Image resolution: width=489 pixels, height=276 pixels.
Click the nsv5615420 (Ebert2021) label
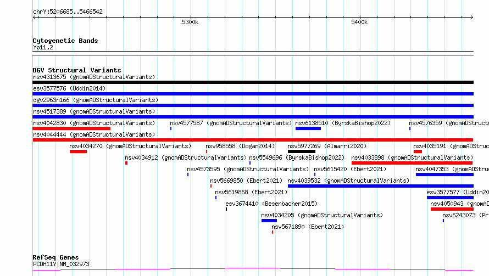coord(350,169)
